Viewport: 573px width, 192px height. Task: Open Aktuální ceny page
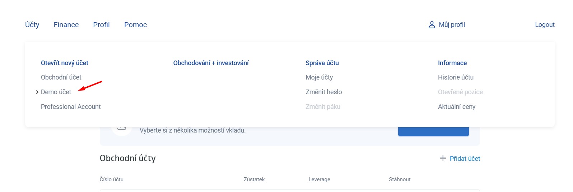(456, 107)
